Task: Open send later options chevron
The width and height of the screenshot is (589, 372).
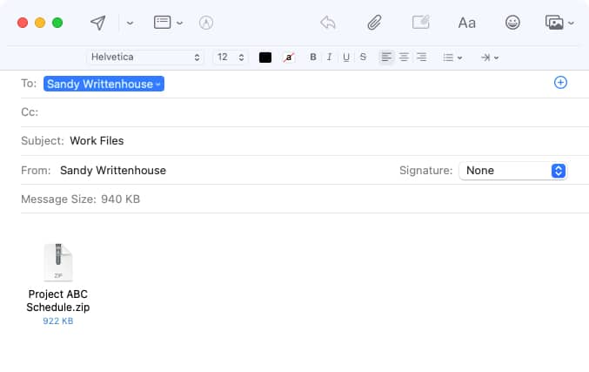Action: [130, 24]
